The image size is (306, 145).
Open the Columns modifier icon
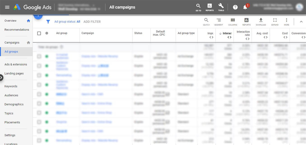pyautogui.click(x=233, y=21)
